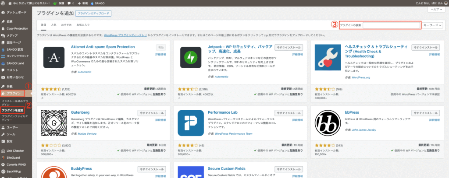This screenshot has height=178, width=449.
Task: Open the WordPress.org author link
Action: [361, 77]
